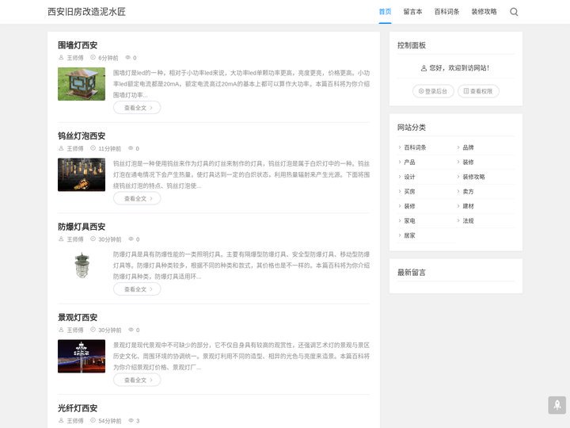Open the 设计 category link

coord(410,177)
